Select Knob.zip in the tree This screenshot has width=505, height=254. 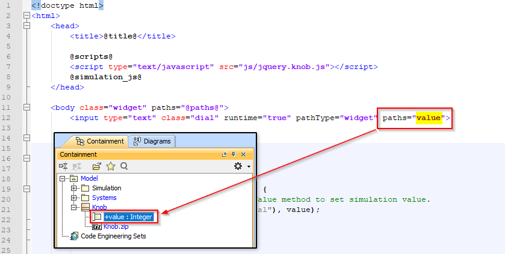(x=116, y=227)
